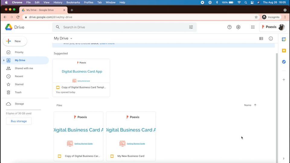Click the '0 bytes of 30 GB used' text

(19, 113)
